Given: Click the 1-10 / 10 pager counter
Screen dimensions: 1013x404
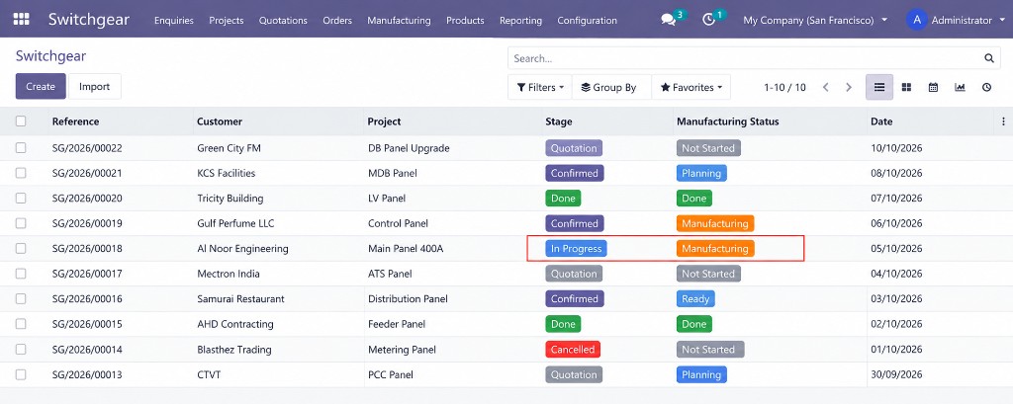Looking at the screenshot, I should click(784, 87).
